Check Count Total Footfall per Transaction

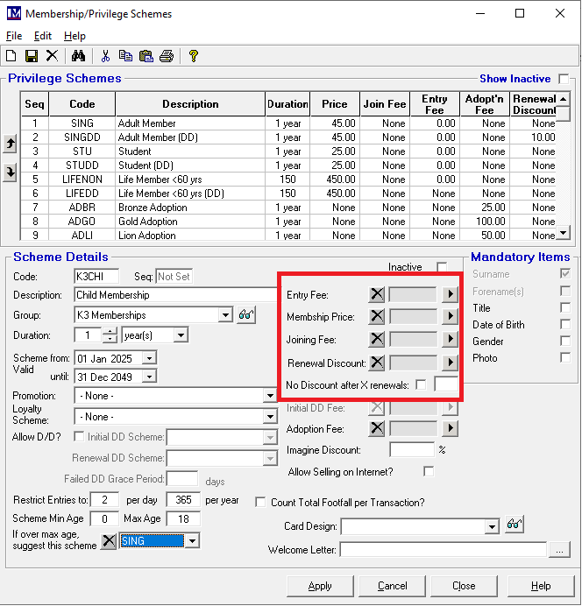tap(260, 503)
